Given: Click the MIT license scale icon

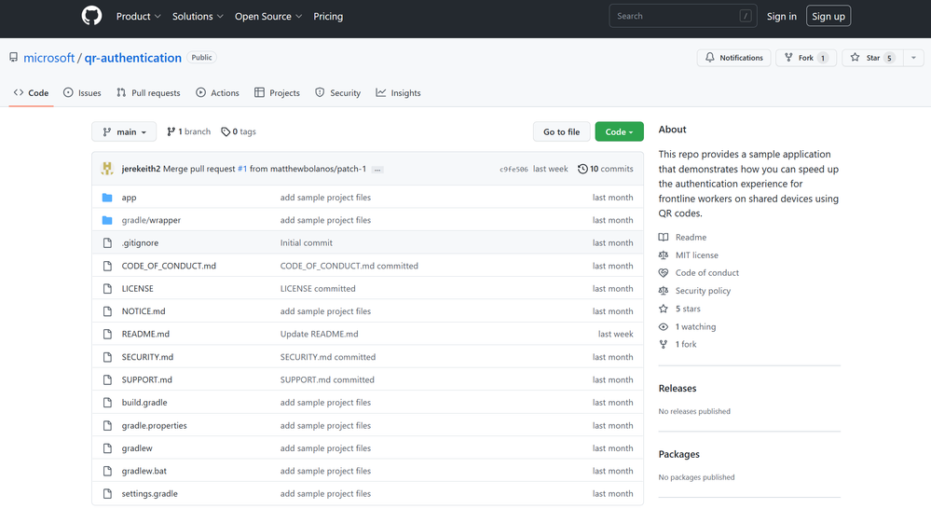Looking at the screenshot, I should pos(664,255).
